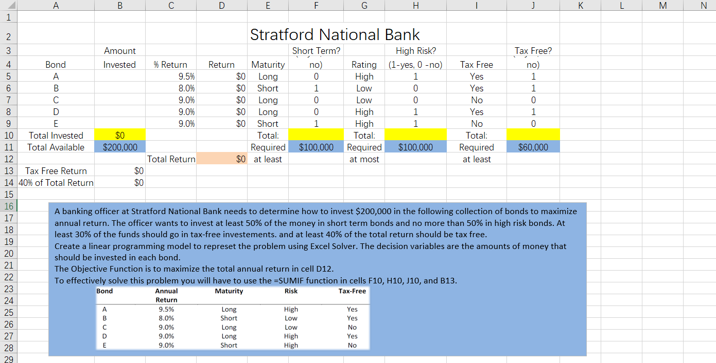Select Bond C rating 'Low' in cell G7
Screen dimensions: 716x363
coord(364,100)
